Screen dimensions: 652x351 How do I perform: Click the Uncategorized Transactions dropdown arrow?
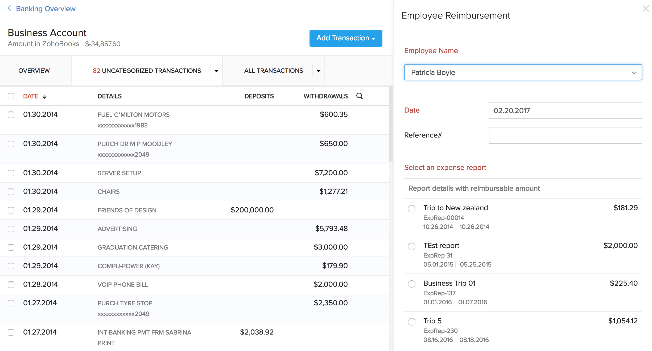point(217,70)
